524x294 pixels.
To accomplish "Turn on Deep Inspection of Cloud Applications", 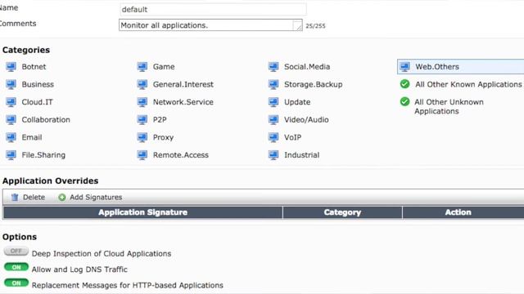I will tap(16, 251).
